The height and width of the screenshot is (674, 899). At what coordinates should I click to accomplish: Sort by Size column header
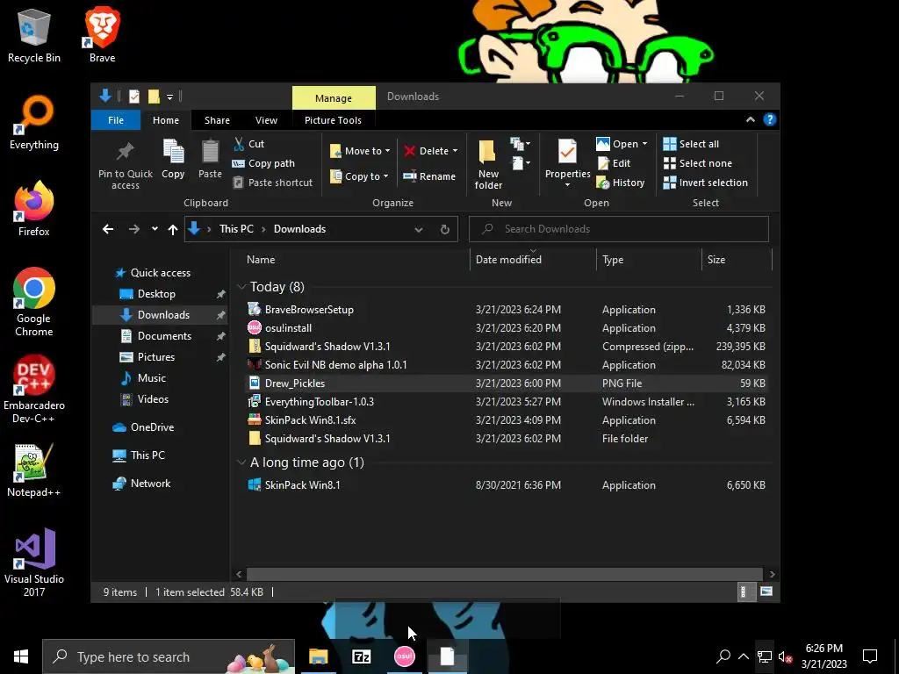[x=737, y=260]
